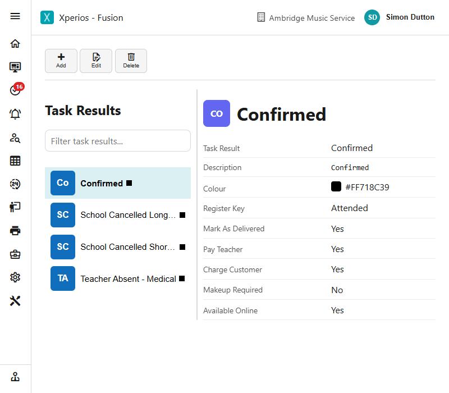Open tasks icon with 16 badge
This screenshot has width=449, height=393.
17,89
